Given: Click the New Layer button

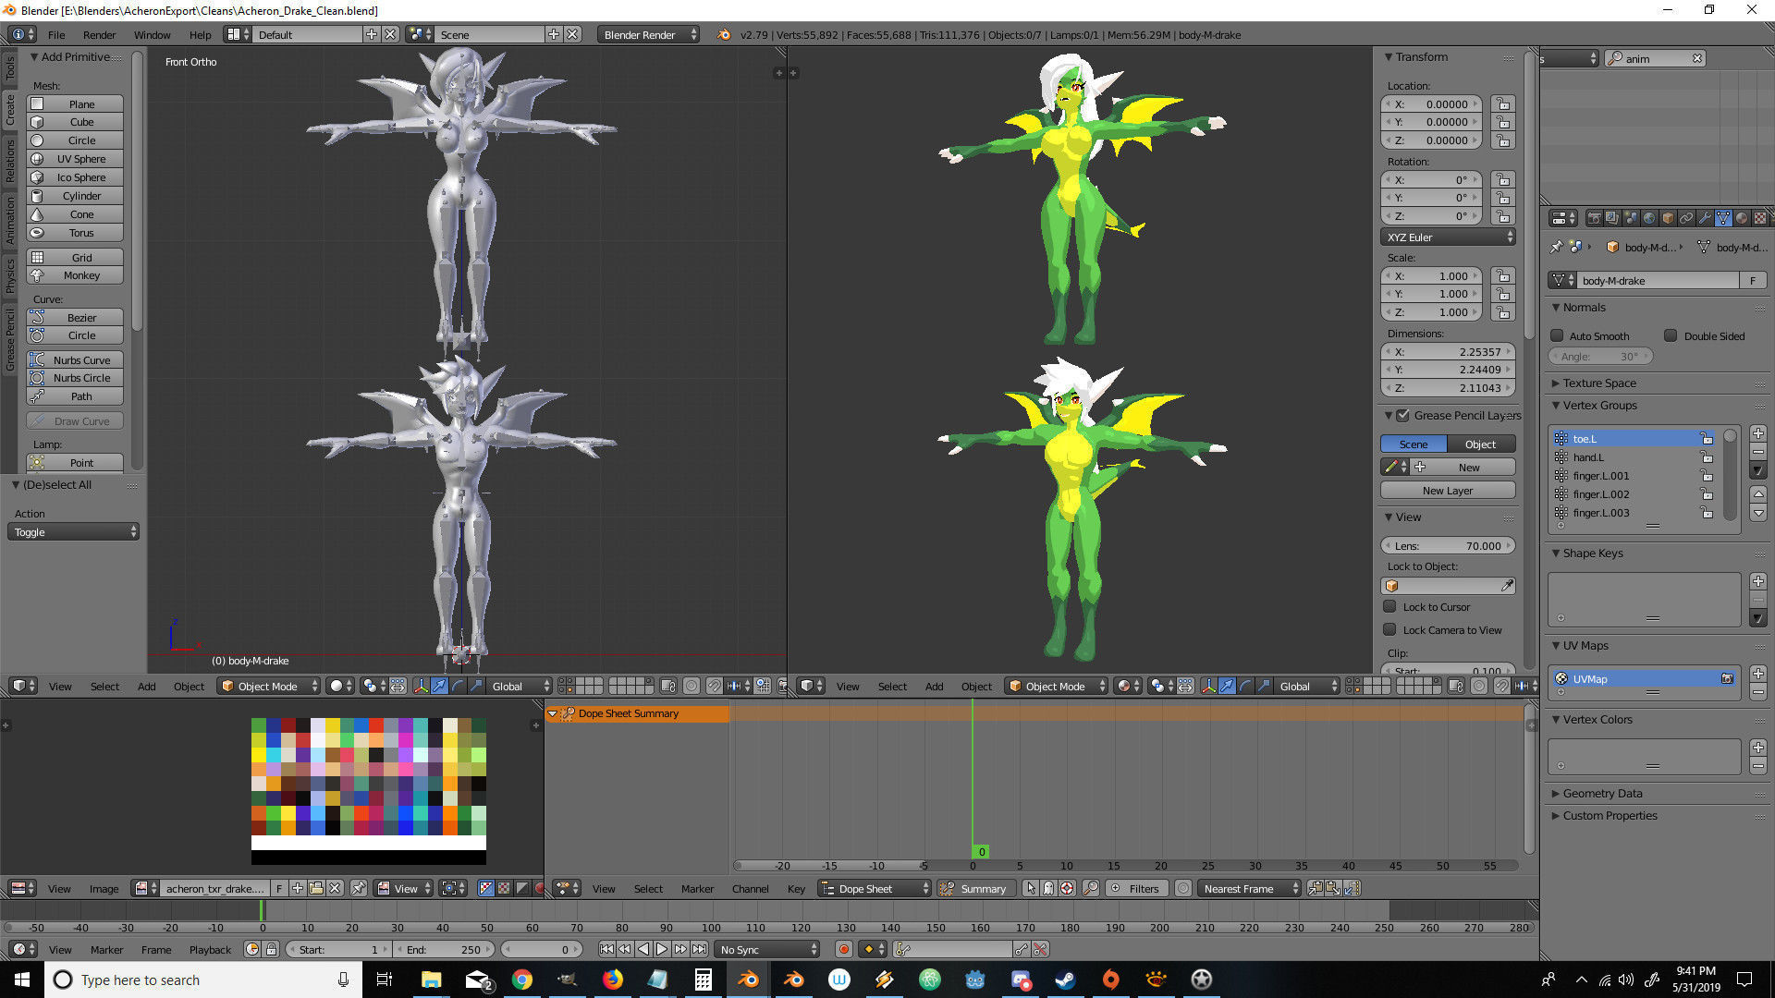Looking at the screenshot, I should pos(1447,491).
